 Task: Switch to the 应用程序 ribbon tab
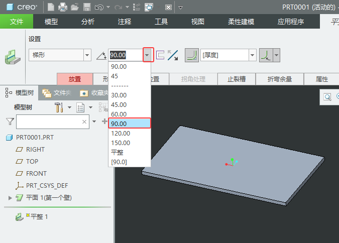291,22
